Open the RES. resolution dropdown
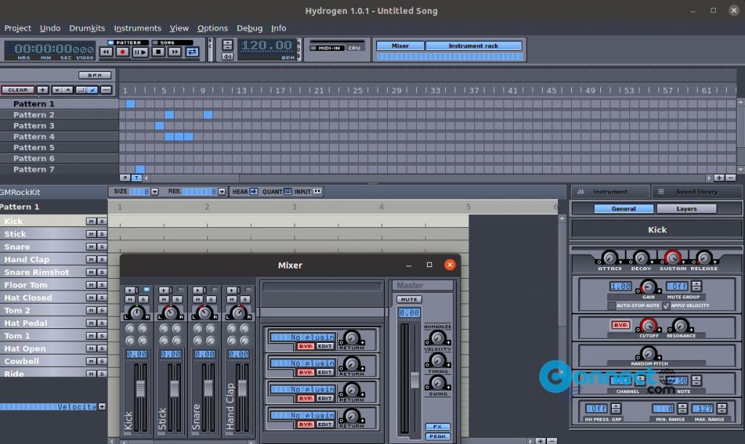 point(221,191)
